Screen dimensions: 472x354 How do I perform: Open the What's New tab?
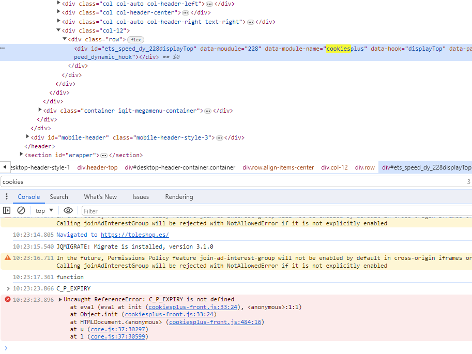click(100, 197)
